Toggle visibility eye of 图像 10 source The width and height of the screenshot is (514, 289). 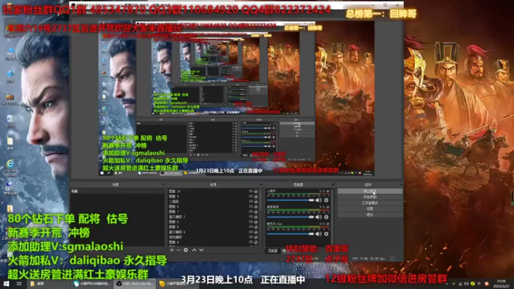(x=251, y=191)
